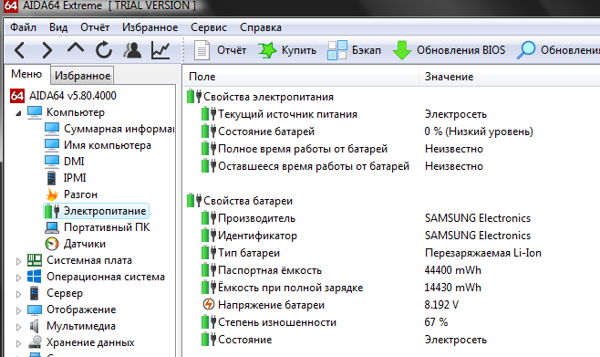The height and width of the screenshot is (357, 600).
Task: Switch to the Избранное sidebar tab
Action: (x=83, y=76)
